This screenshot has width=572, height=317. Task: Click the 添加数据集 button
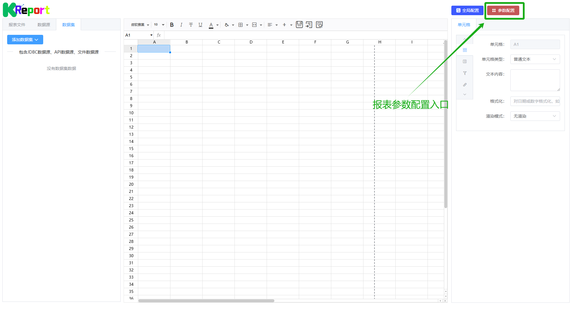tap(25, 40)
